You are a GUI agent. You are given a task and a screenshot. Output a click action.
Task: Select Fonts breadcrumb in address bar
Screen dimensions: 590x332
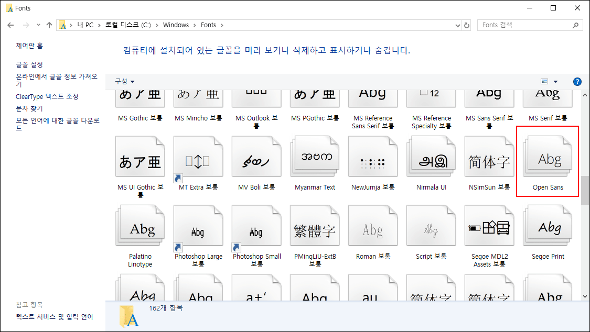[208, 25]
